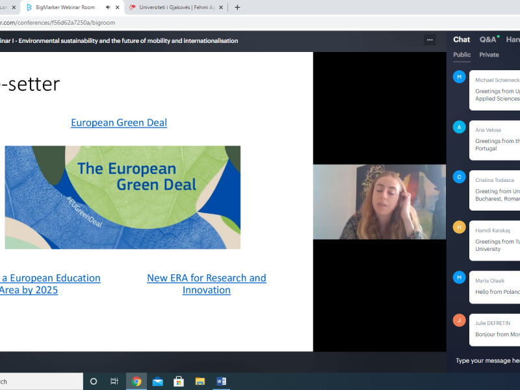Screen dimensions: 520x390
Task: Click Ana Velosa's avatar
Action: [460, 127]
